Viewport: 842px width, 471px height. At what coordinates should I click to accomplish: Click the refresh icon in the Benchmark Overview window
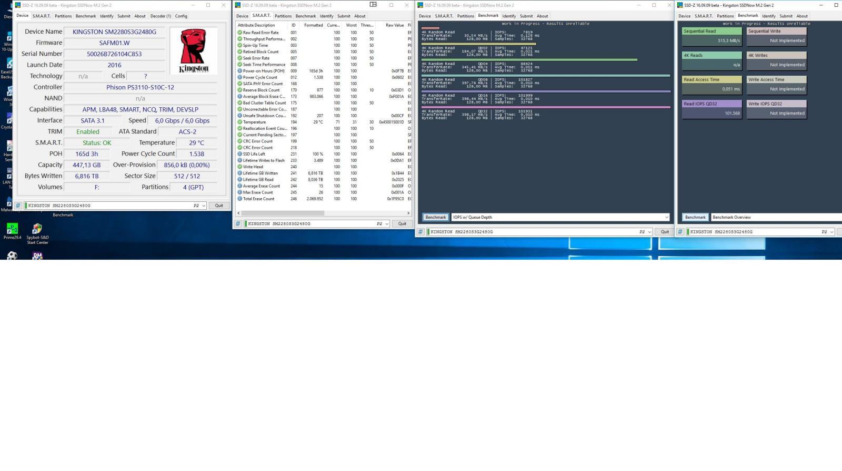coord(680,232)
